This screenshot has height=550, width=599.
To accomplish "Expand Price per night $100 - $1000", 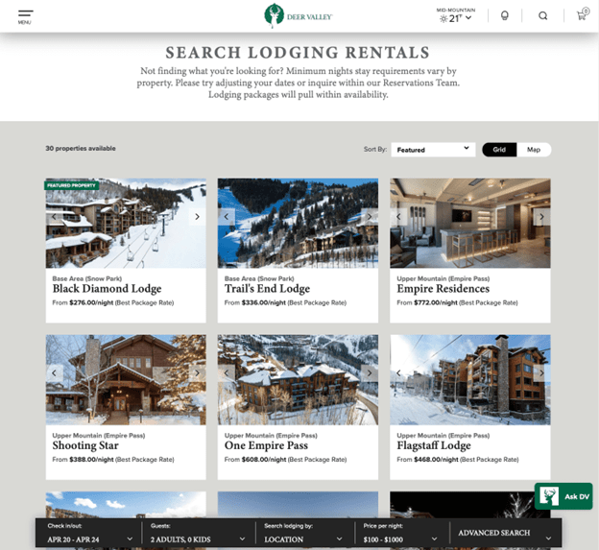I will pyautogui.click(x=400, y=533).
